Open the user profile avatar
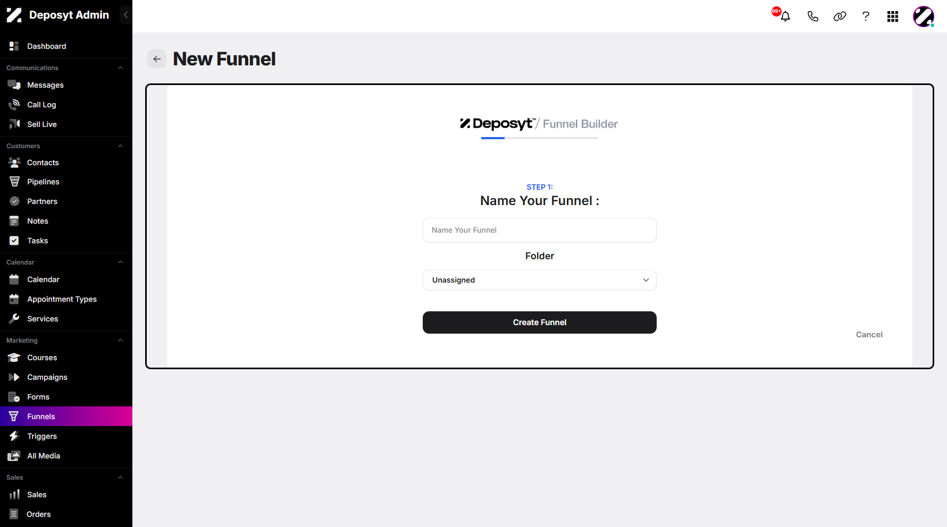 924,16
